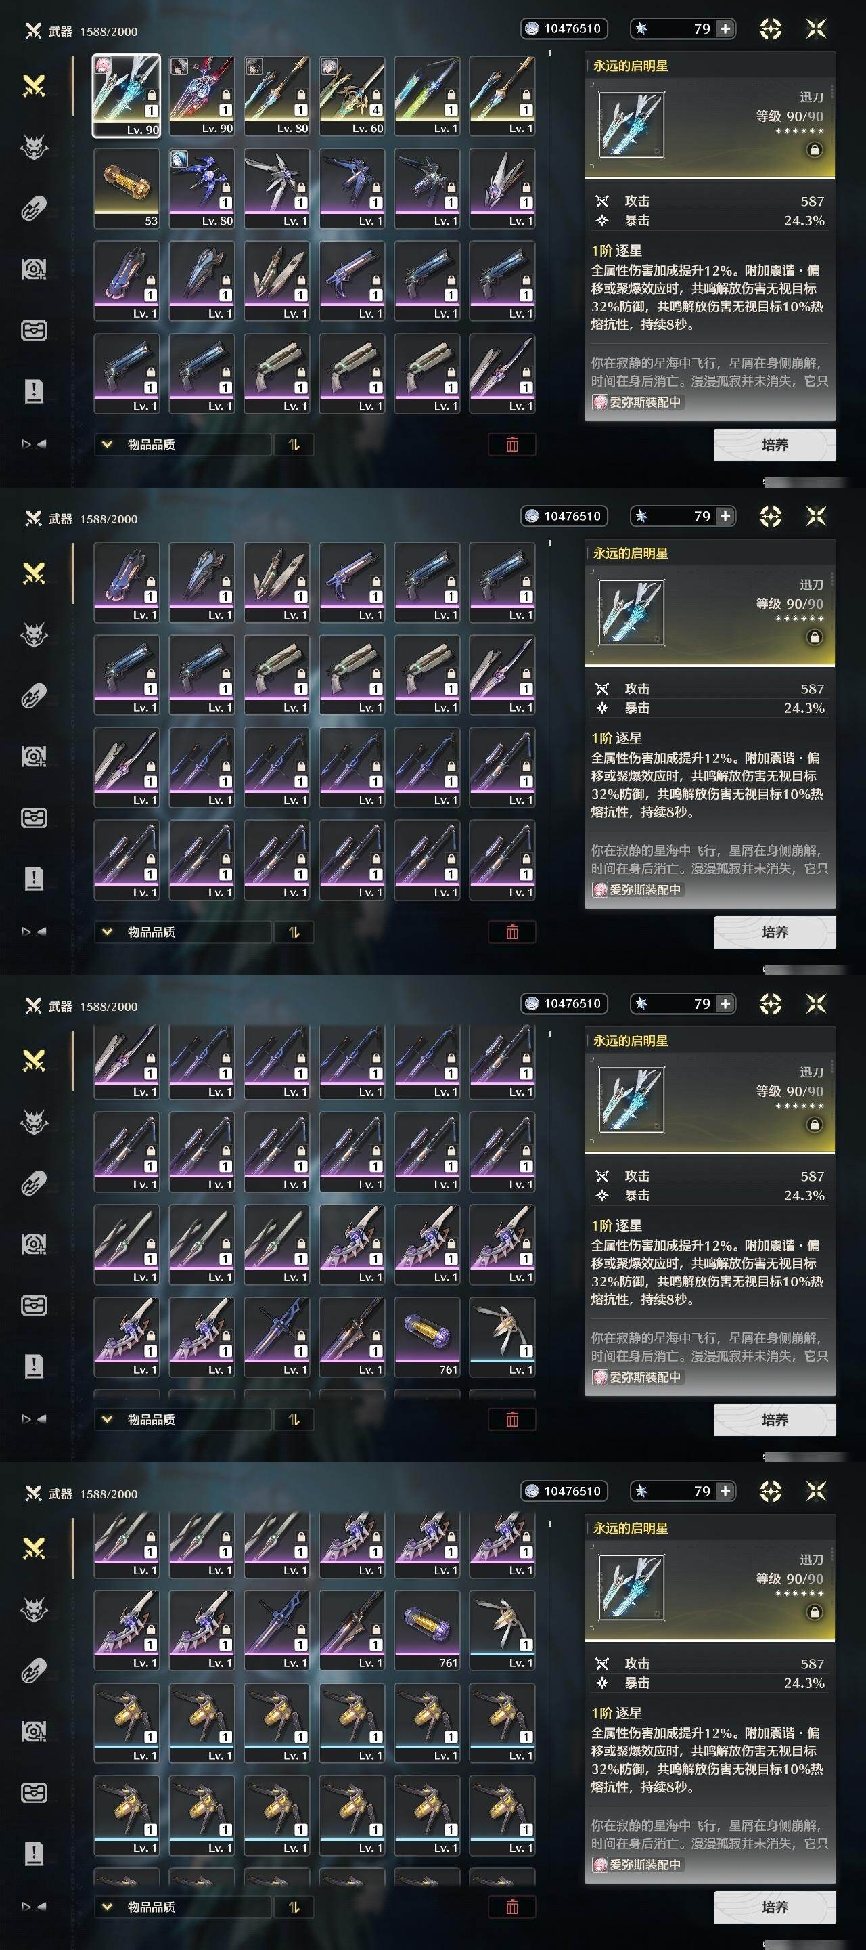This screenshot has height=1950, width=866.
Task: Open the echo demon-mask tab in topmost sidebar
Action: pos(34,148)
